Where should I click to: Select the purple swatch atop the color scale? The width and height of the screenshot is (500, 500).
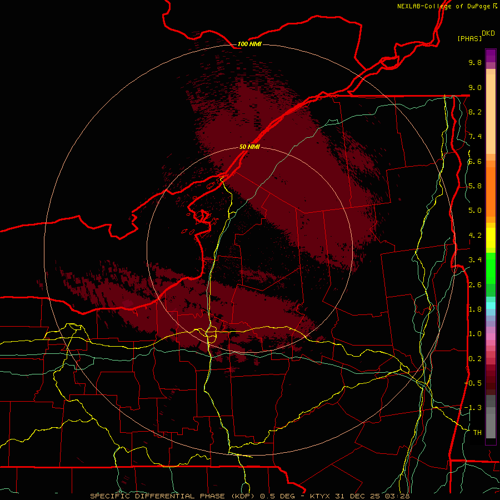tap(491, 56)
